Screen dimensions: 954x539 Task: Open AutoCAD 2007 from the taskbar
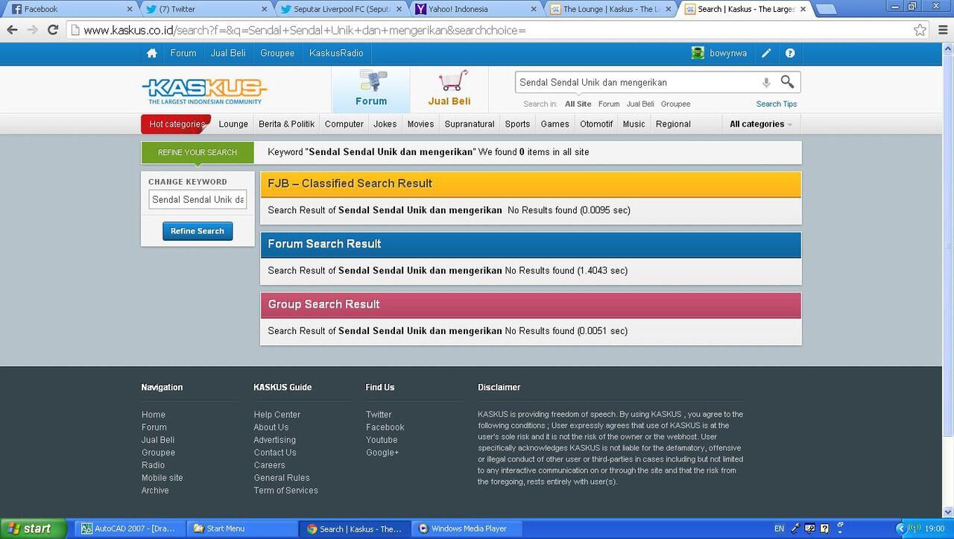(128, 529)
